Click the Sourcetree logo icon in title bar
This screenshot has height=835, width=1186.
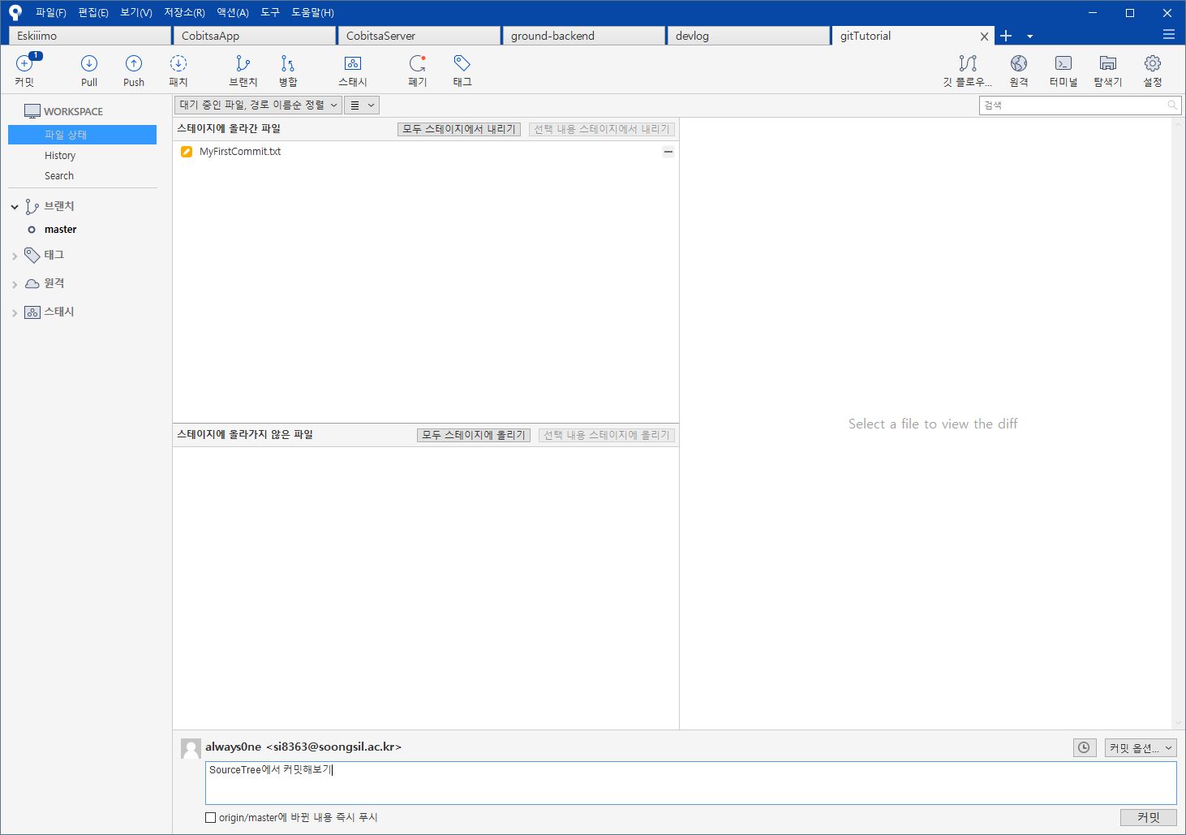coord(15,12)
